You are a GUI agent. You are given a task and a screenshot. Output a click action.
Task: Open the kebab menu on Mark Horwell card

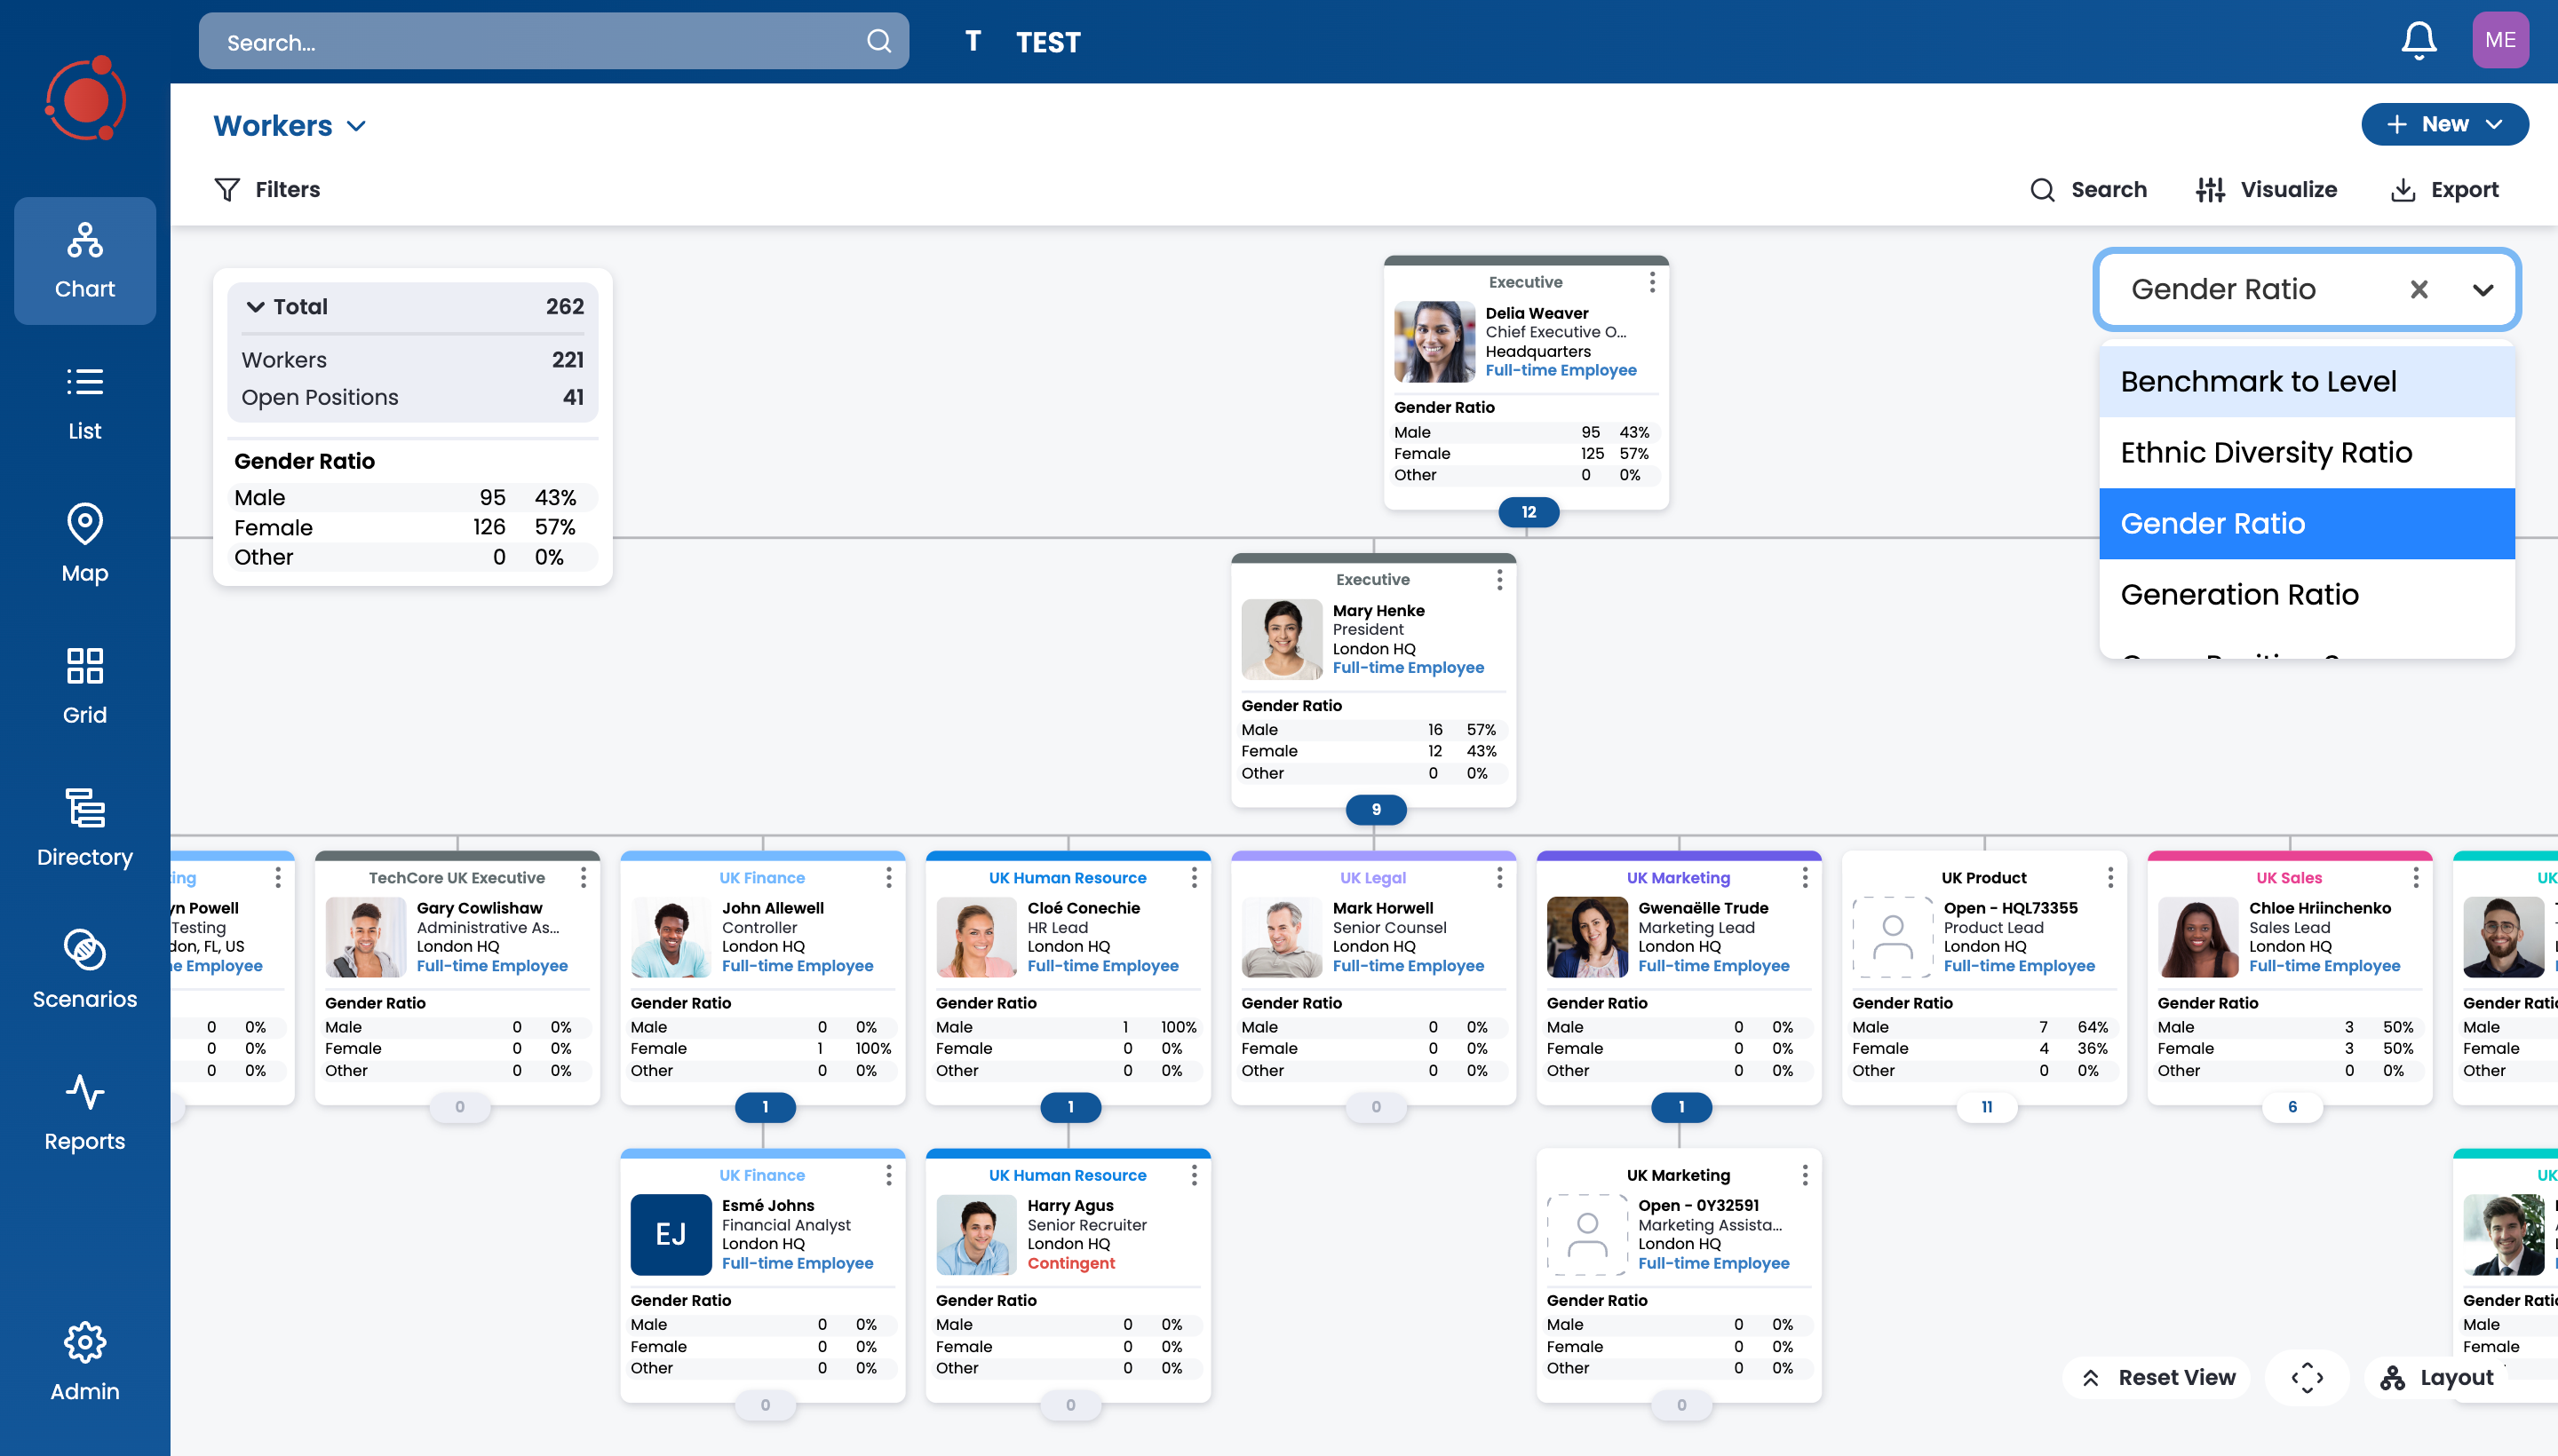point(1498,877)
